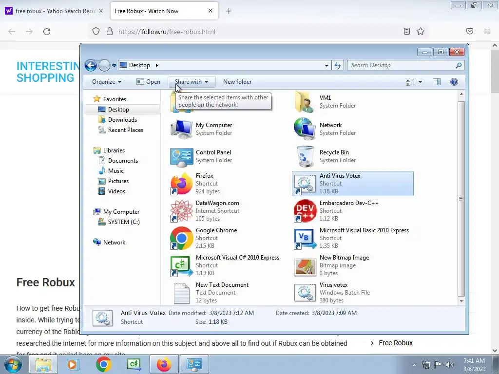Screen dimensions: 499x374
Task: Click Explorer's greyed forward arrow button
Action: tap(104, 66)
